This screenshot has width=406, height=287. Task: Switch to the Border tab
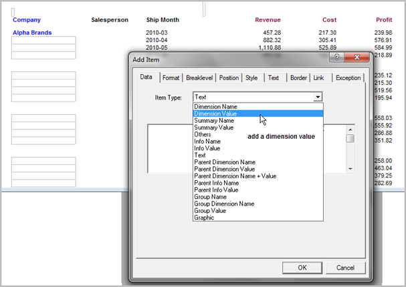pos(298,78)
